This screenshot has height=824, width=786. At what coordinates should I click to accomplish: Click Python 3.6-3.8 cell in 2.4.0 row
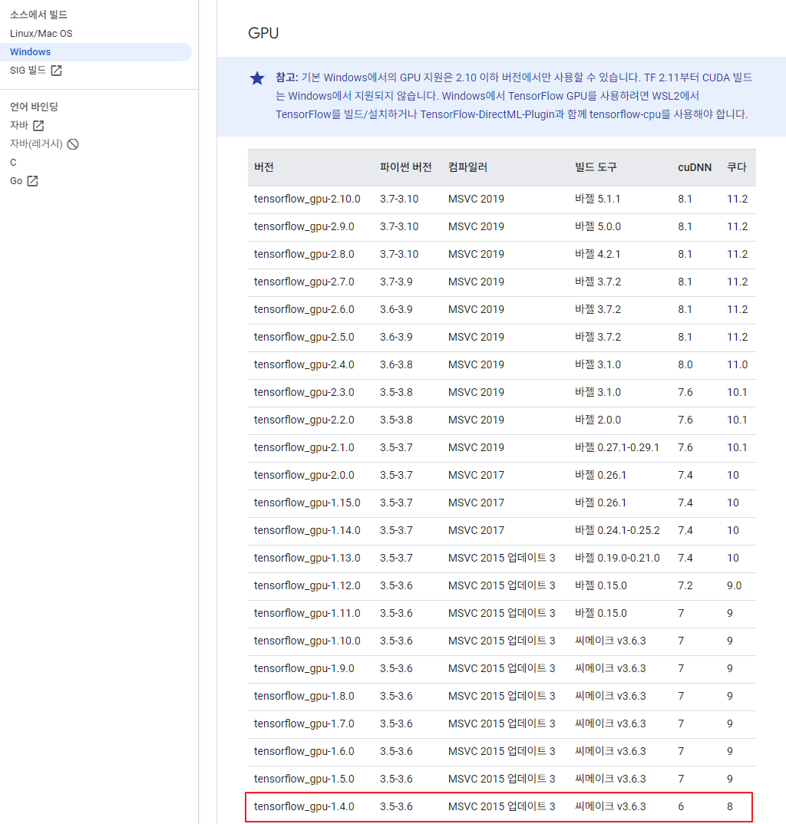[396, 364]
